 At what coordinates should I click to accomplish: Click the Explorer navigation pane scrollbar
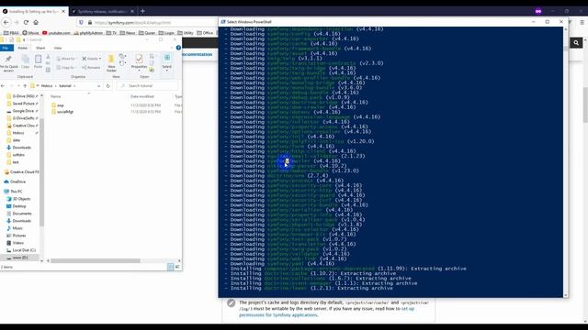pyautogui.click(x=41, y=172)
